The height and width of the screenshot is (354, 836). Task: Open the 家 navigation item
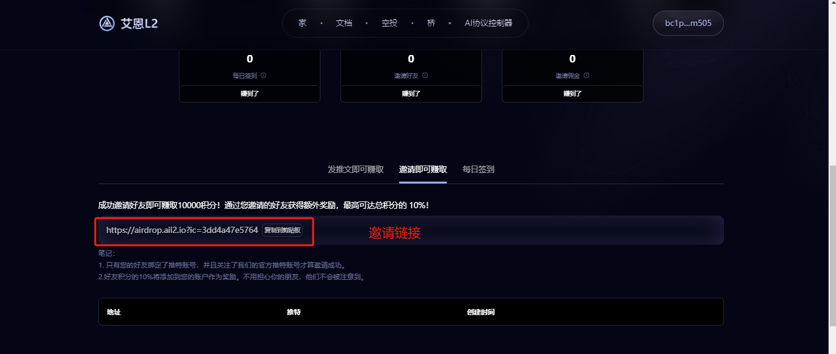tap(303, 23)
